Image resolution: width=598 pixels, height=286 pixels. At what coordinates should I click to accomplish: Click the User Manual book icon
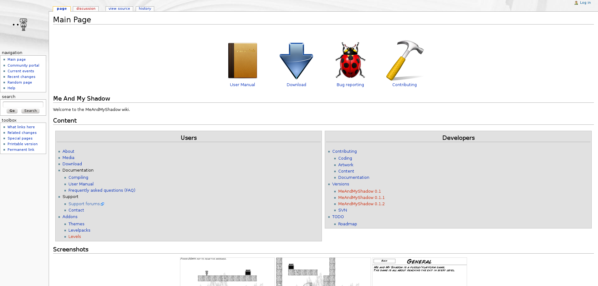[x=242, y=60]
